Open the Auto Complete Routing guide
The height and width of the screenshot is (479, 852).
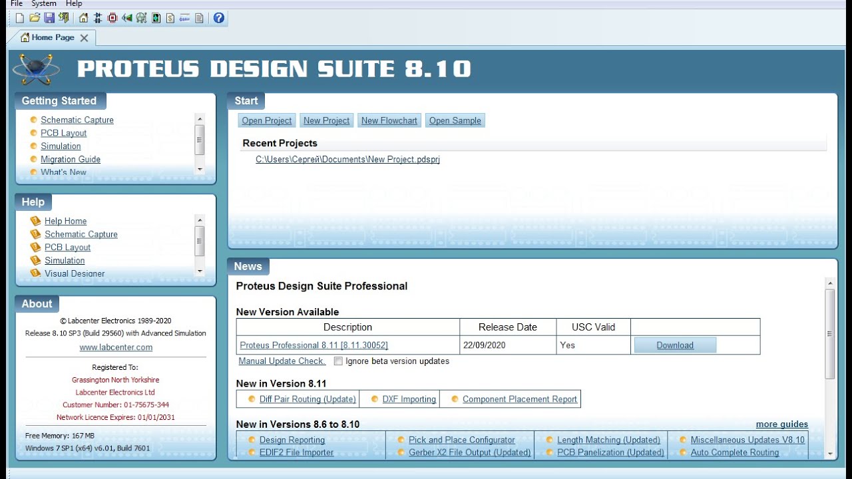coord(735,452)
